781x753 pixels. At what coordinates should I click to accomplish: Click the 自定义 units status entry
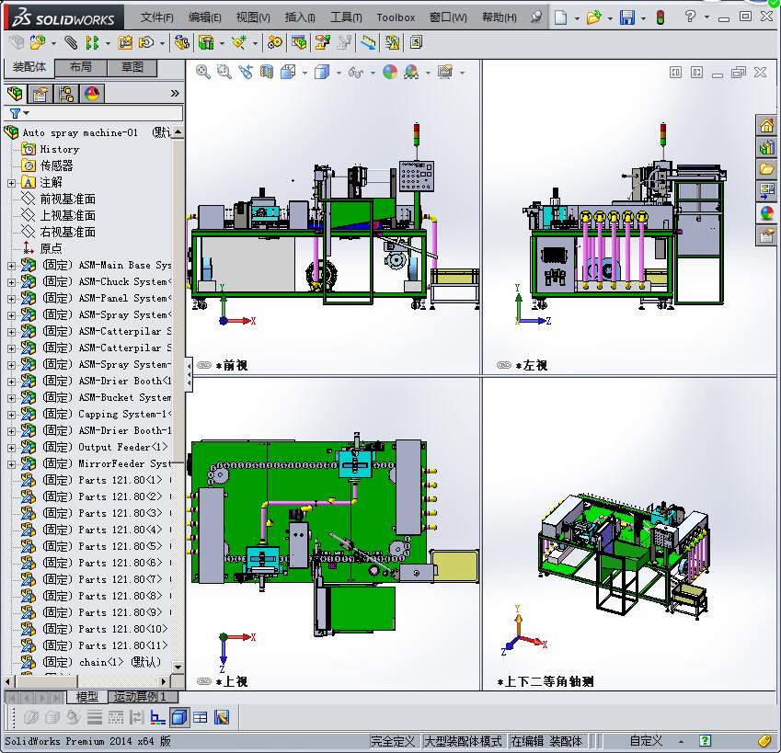coord(646,741)
